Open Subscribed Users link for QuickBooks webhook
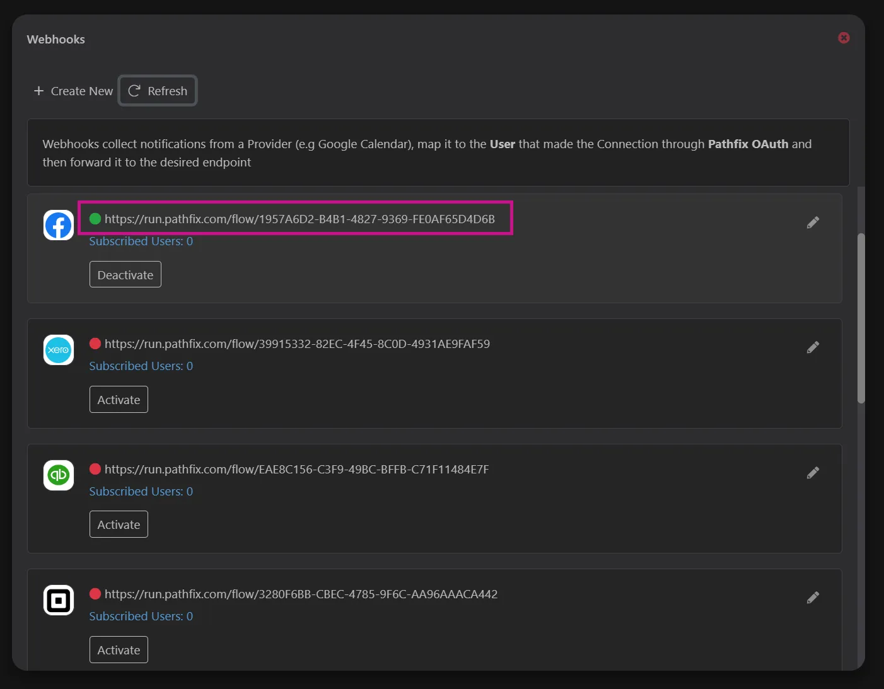Viewport: 884px width, 689px height. 141,492
